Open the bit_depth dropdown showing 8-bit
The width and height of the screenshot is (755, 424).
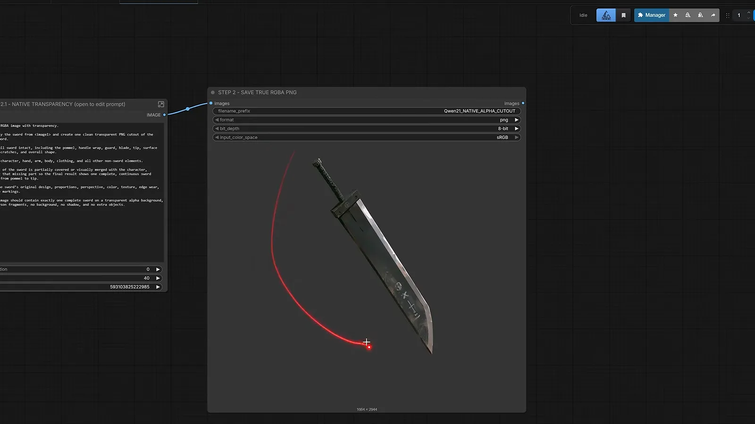(x=367, y=129)
